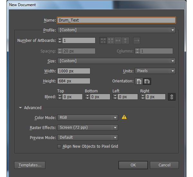This screenshot has width=193, height=177.
Task: Click the Bleed label
Action: (50, 97)
